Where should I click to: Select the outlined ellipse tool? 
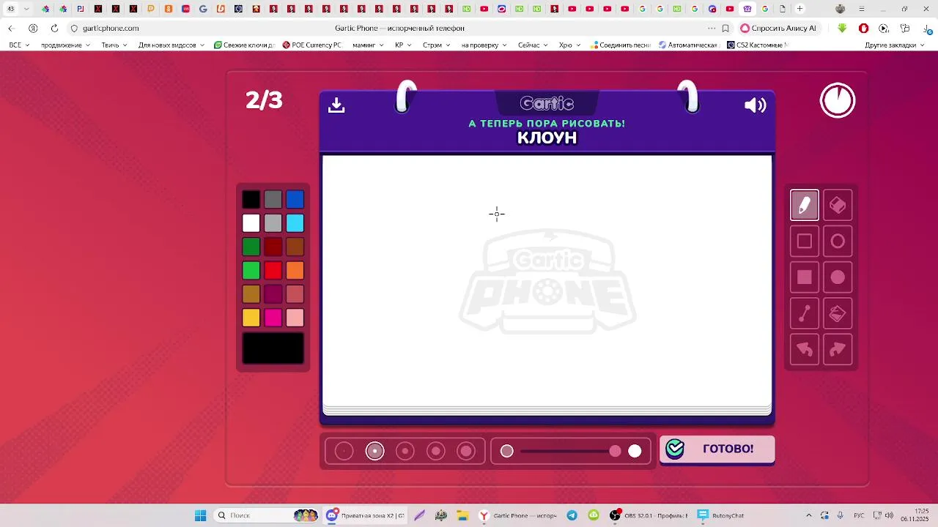tap(838, 242)
